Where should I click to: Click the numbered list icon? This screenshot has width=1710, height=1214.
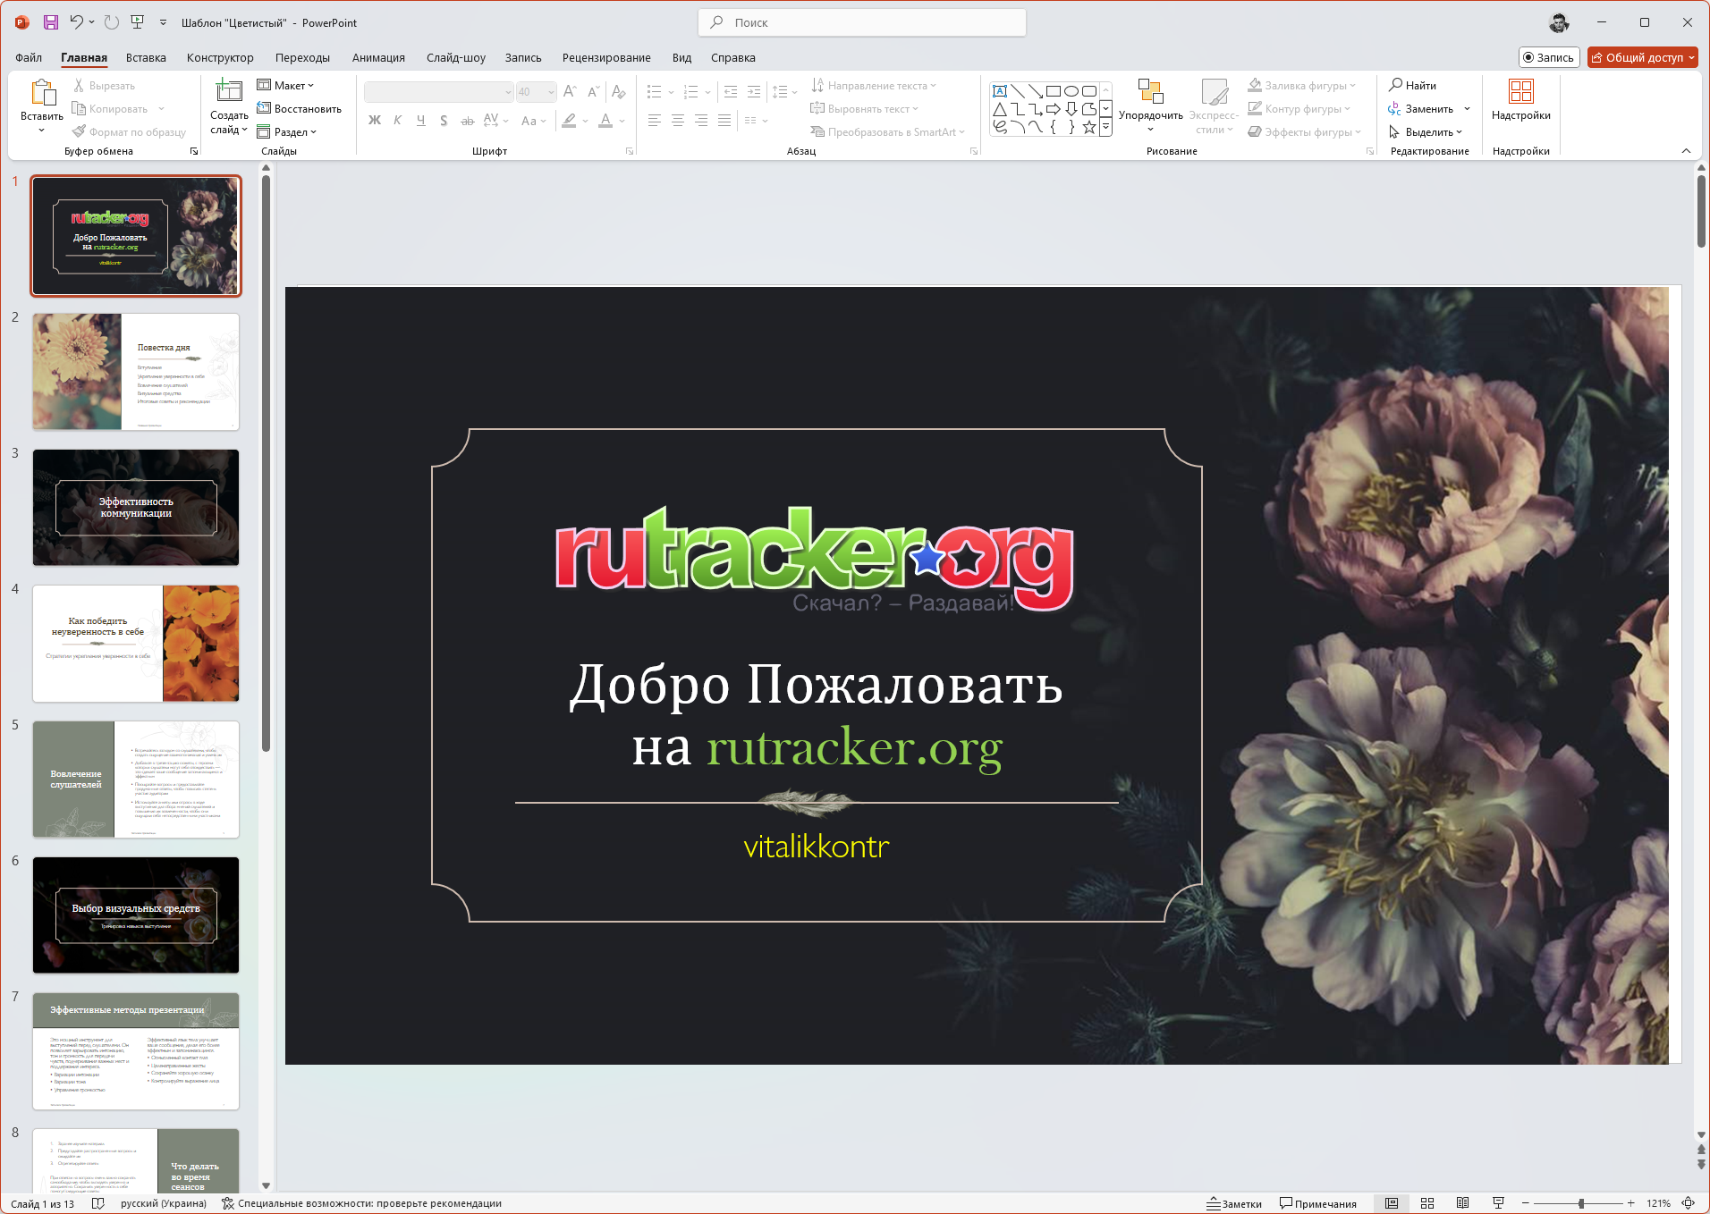(690, 91)
